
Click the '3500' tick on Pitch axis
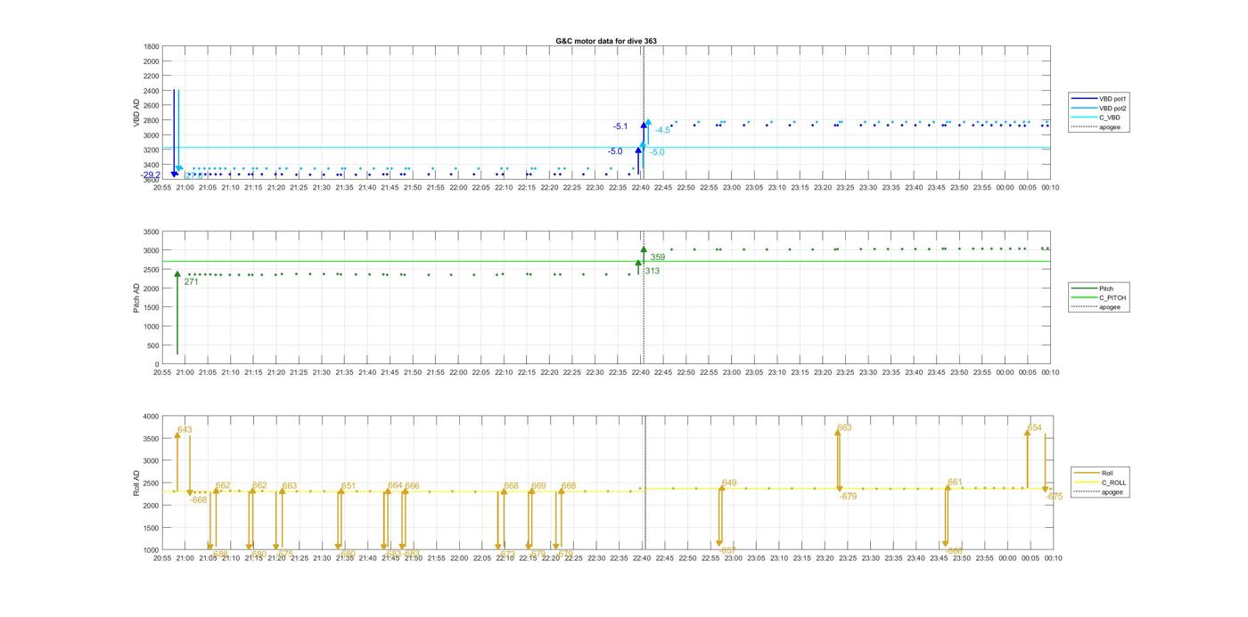point(152,231)
